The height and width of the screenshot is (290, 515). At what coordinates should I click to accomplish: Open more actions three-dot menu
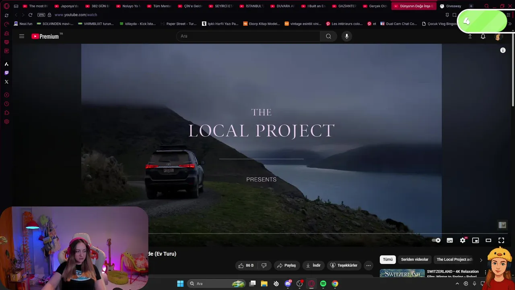[369, 265]
